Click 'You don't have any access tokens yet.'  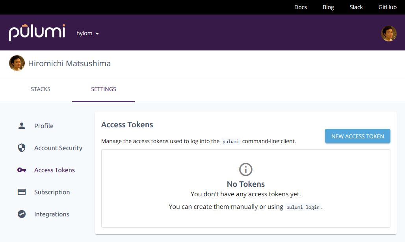click(245, 194)
